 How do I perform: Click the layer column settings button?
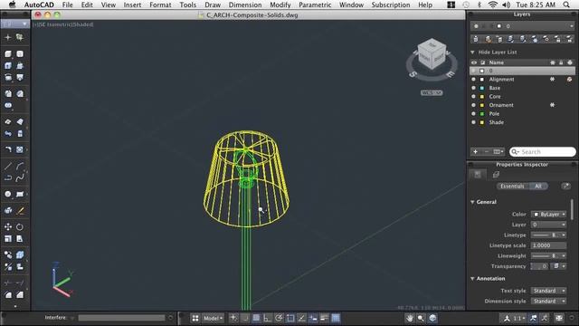pos(498,151)
